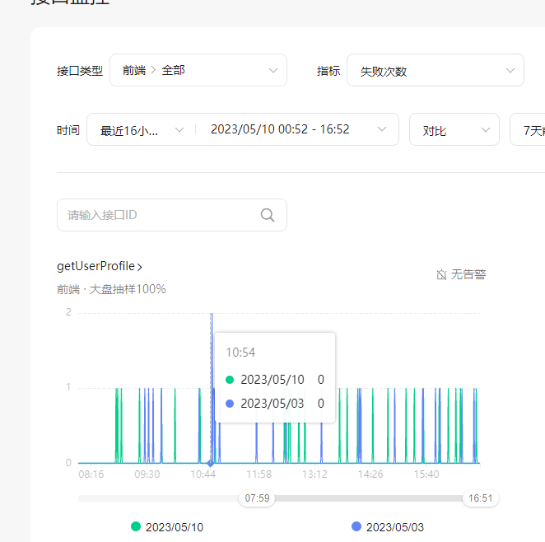The height and width of the screenshot is (542, 545).
Task: Click the 请输入接口ID search field
Action: click(172, 215)
